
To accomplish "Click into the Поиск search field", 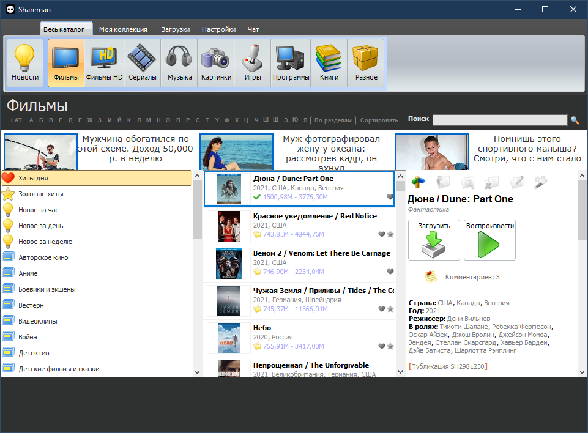I will point(500,120).
